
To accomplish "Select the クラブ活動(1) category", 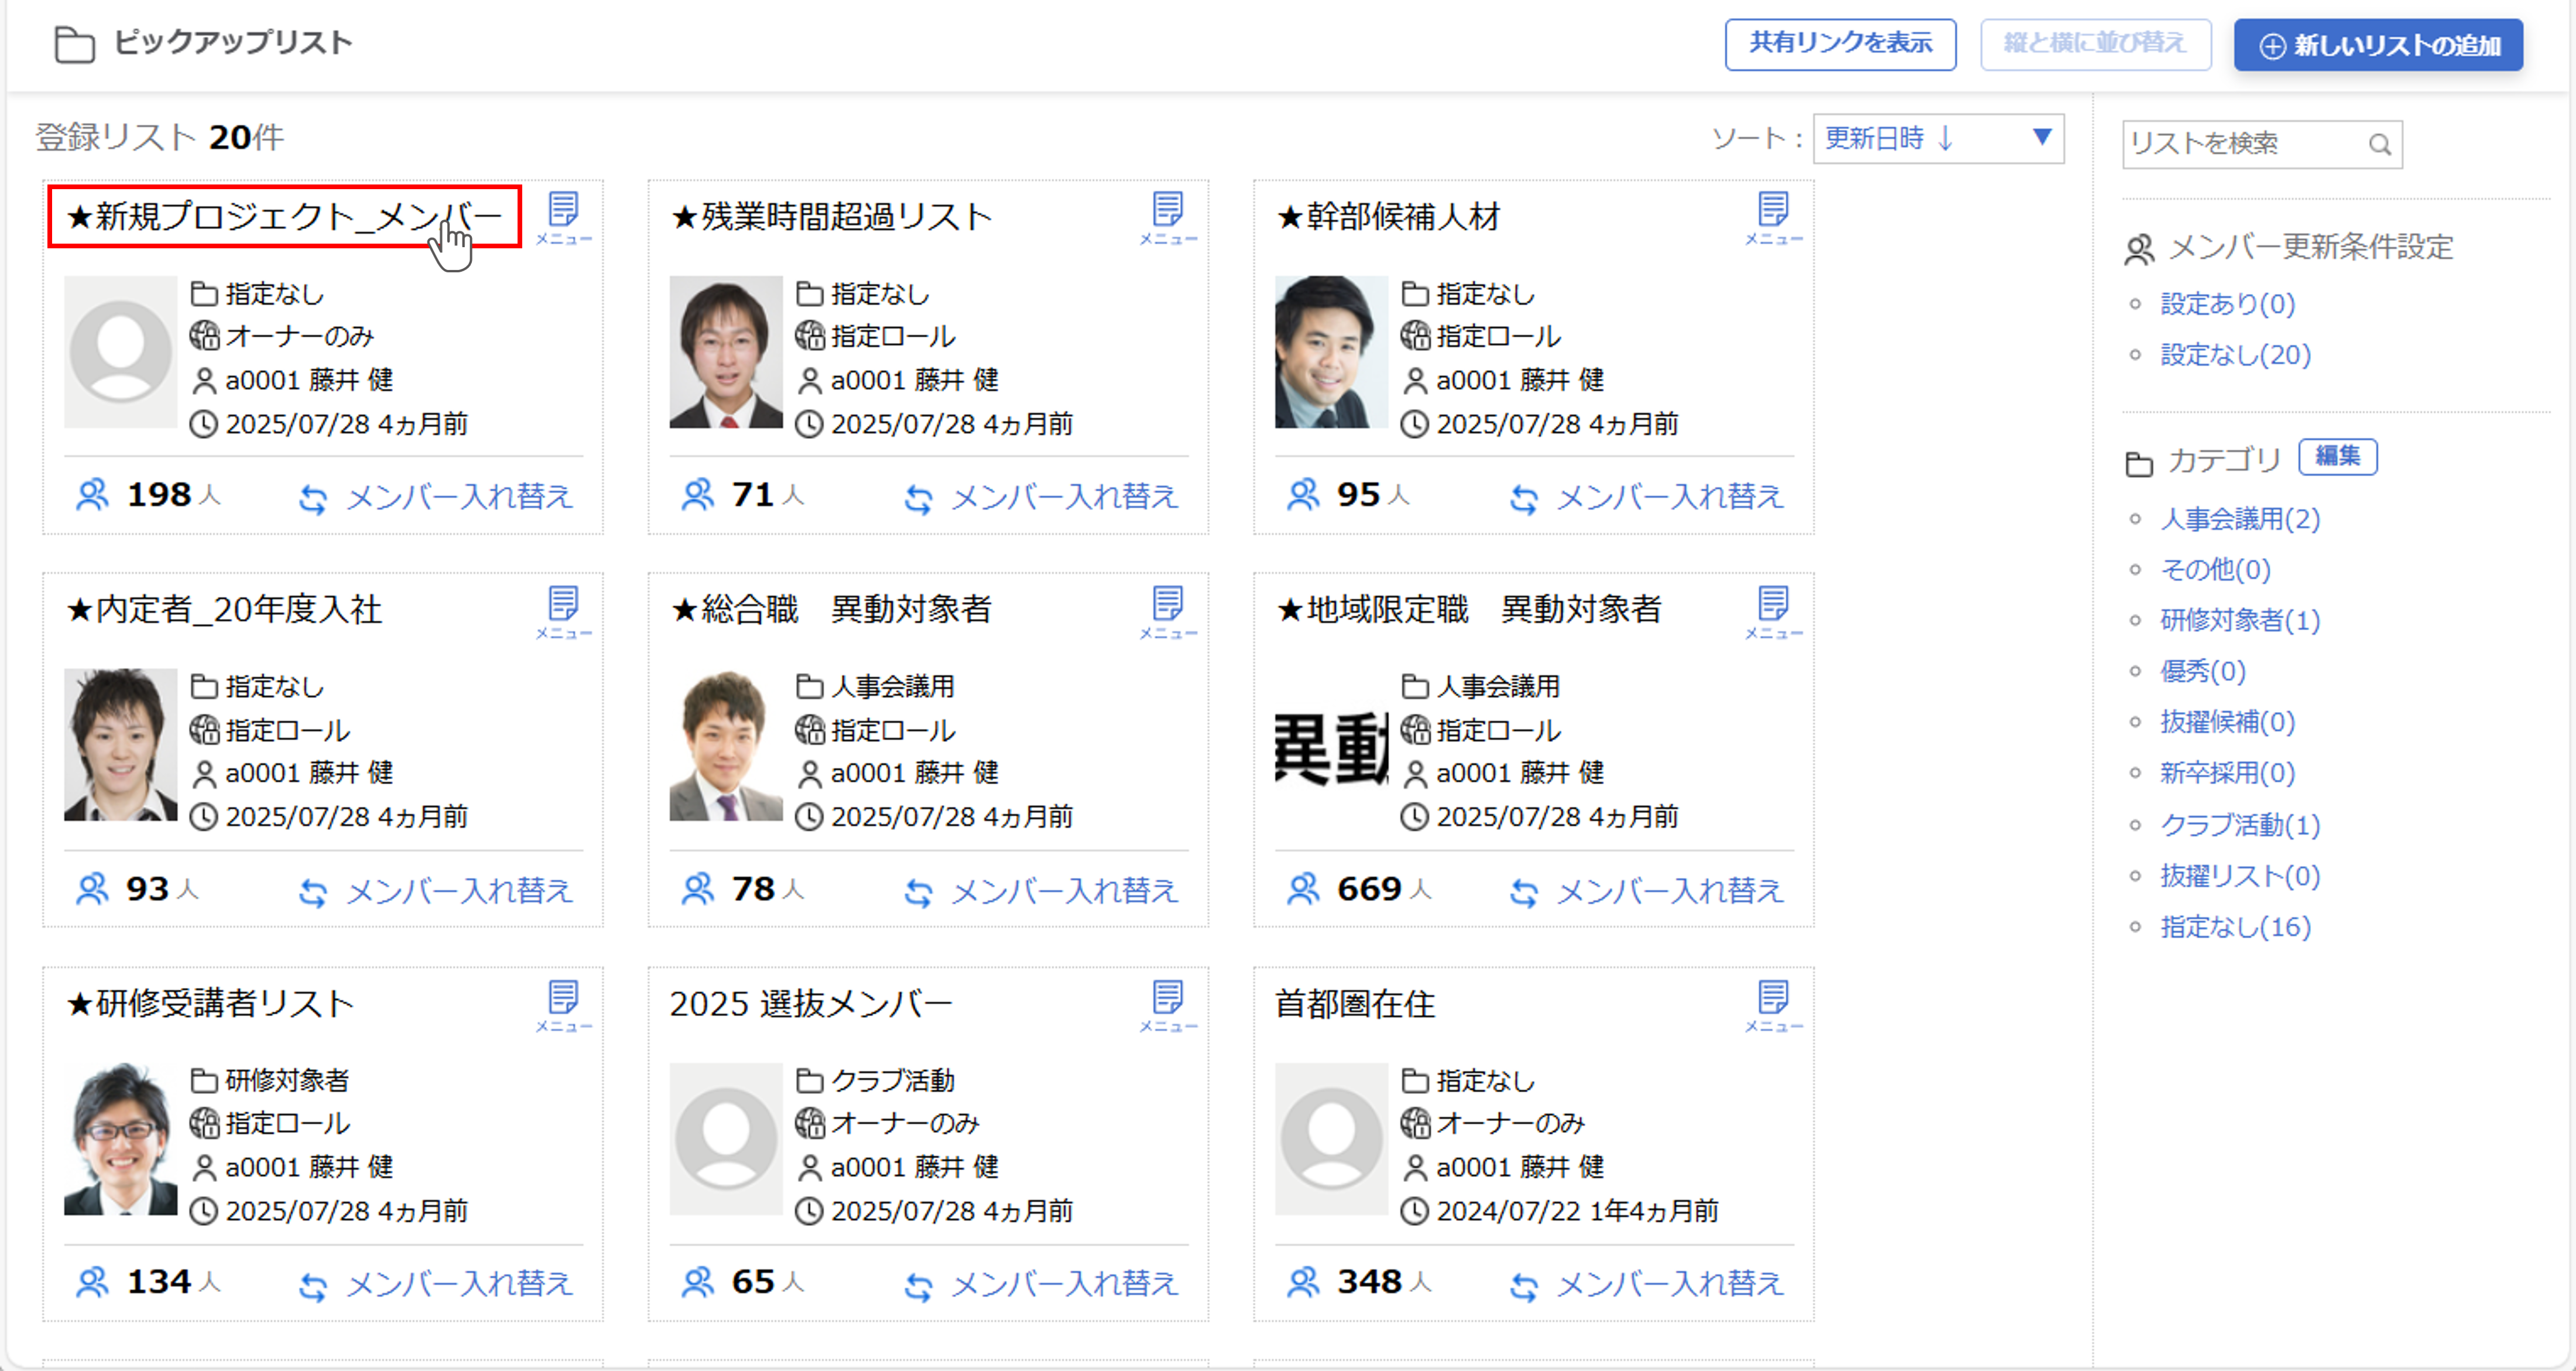I will pyautogui.click(x=2240, y=825).
